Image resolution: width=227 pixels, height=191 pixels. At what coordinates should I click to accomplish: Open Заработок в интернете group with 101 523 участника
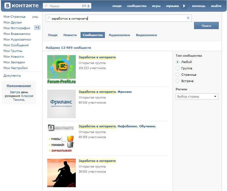point(97,57)
